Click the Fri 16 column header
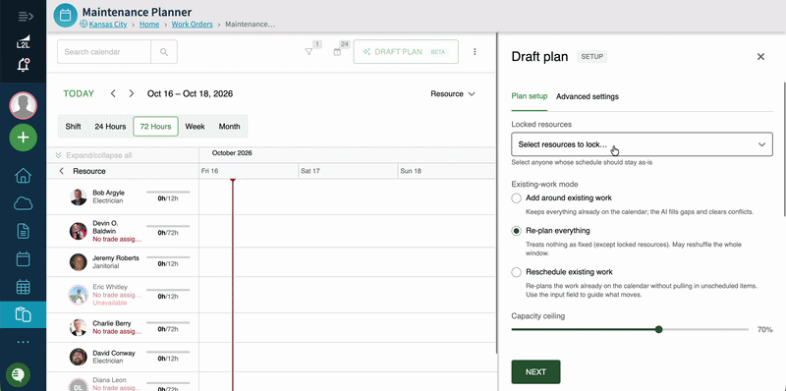 click(x=249, y=171)
